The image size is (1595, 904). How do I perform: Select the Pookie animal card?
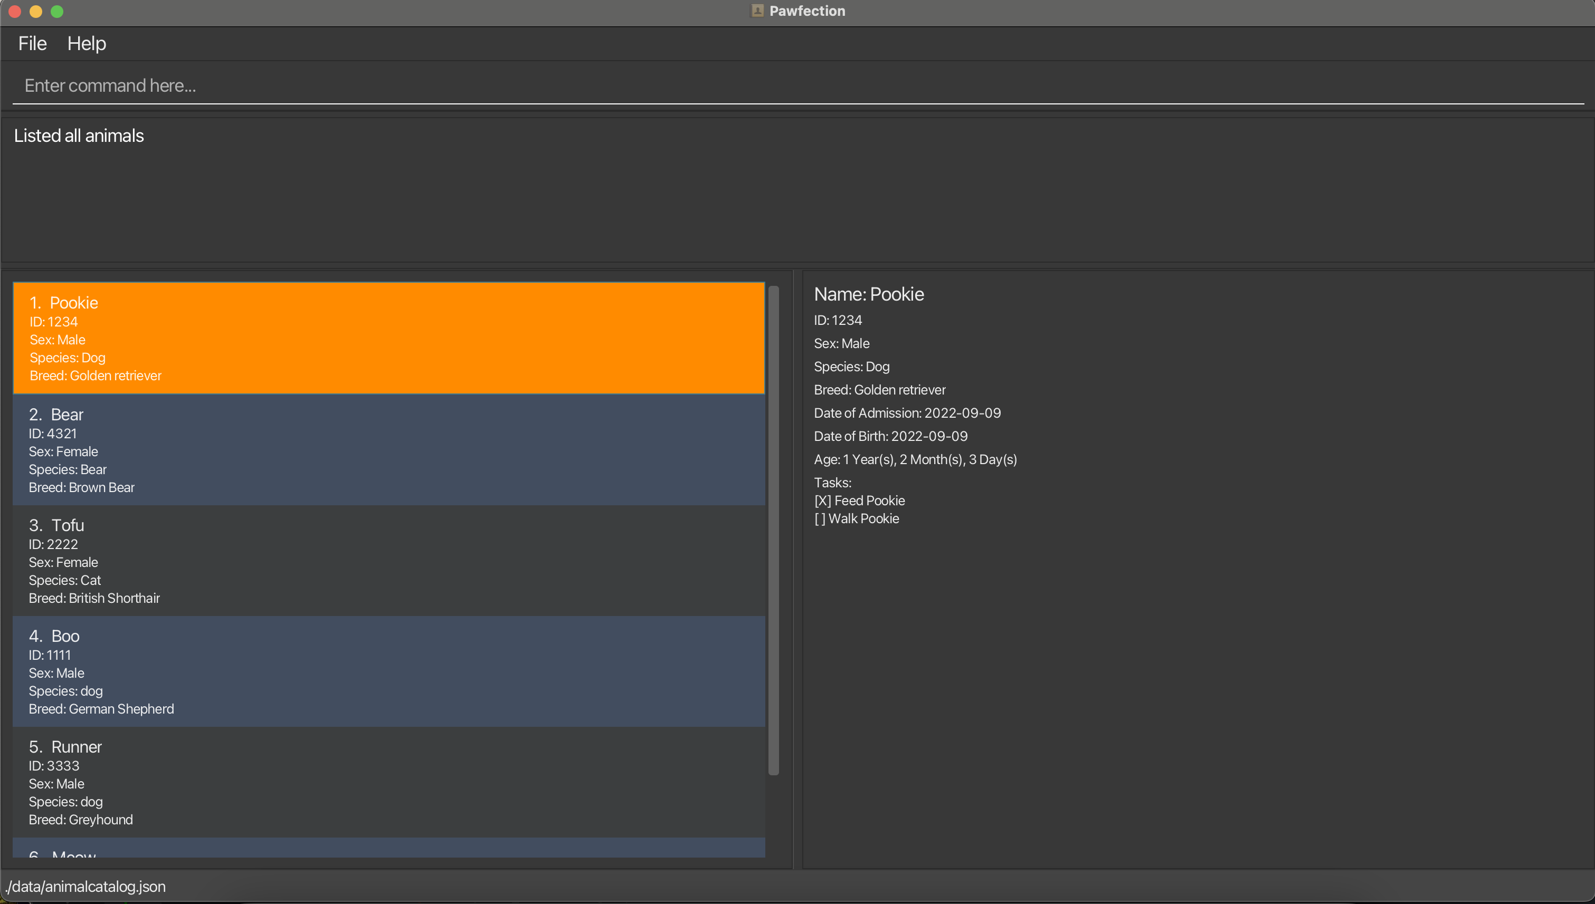coord(388,339)
